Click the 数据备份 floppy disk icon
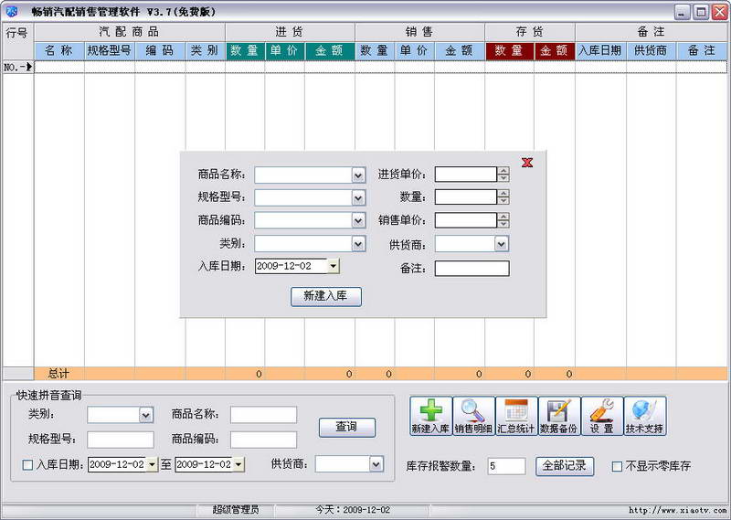The width and height of the screenshot is (731, 520). [559, 416]
